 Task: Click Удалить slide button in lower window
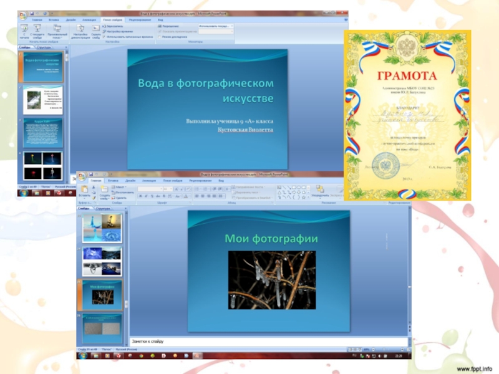tap(119, 198)
